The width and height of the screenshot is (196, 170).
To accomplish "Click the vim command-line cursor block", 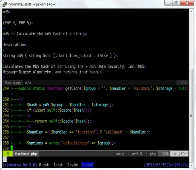I will 5,159.
